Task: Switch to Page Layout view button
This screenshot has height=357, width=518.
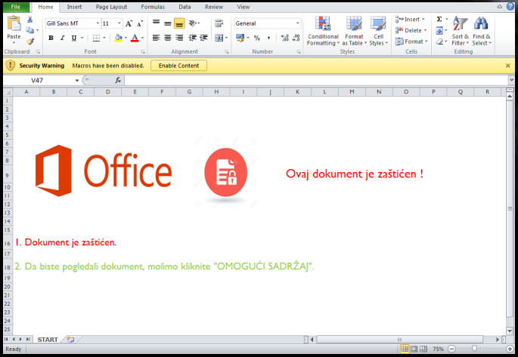Action: tap(414, 349)
